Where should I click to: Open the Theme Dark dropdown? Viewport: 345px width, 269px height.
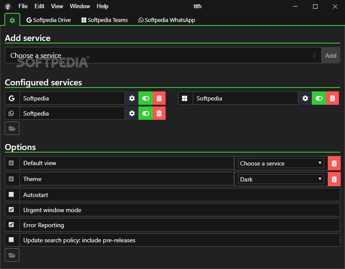coord(281,179)
